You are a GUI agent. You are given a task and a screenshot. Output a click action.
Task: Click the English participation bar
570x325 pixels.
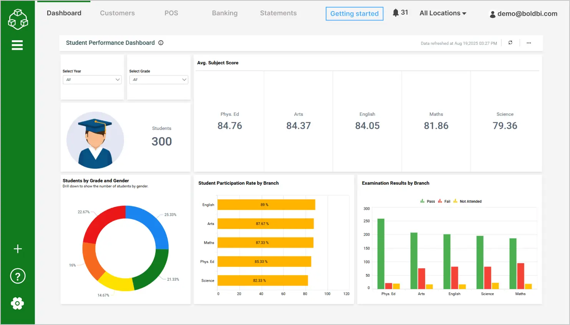coord(266,204)
